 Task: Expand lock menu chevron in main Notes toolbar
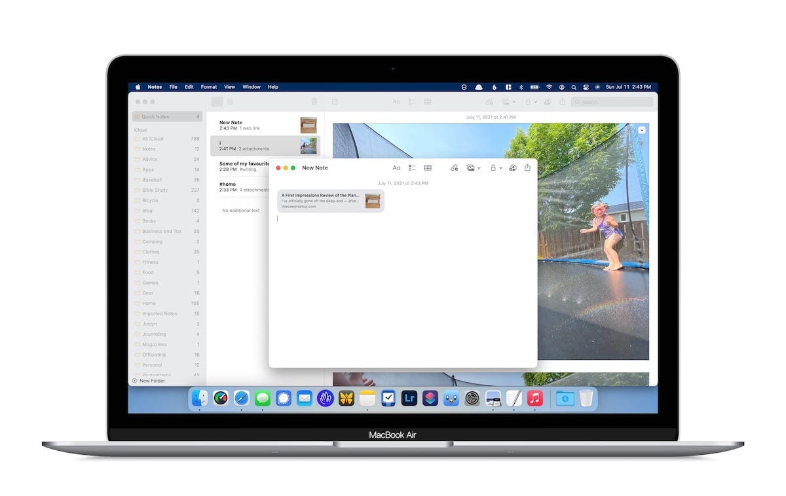pyautogui.click(x=536, y=102)
